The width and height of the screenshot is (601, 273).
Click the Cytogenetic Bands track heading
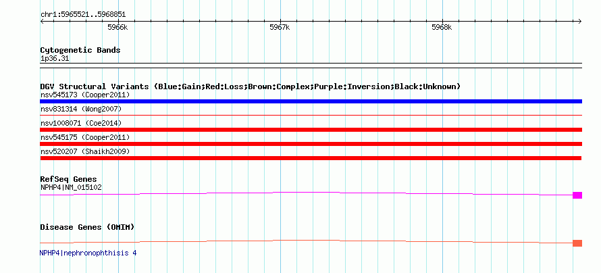tap(80, 50)
